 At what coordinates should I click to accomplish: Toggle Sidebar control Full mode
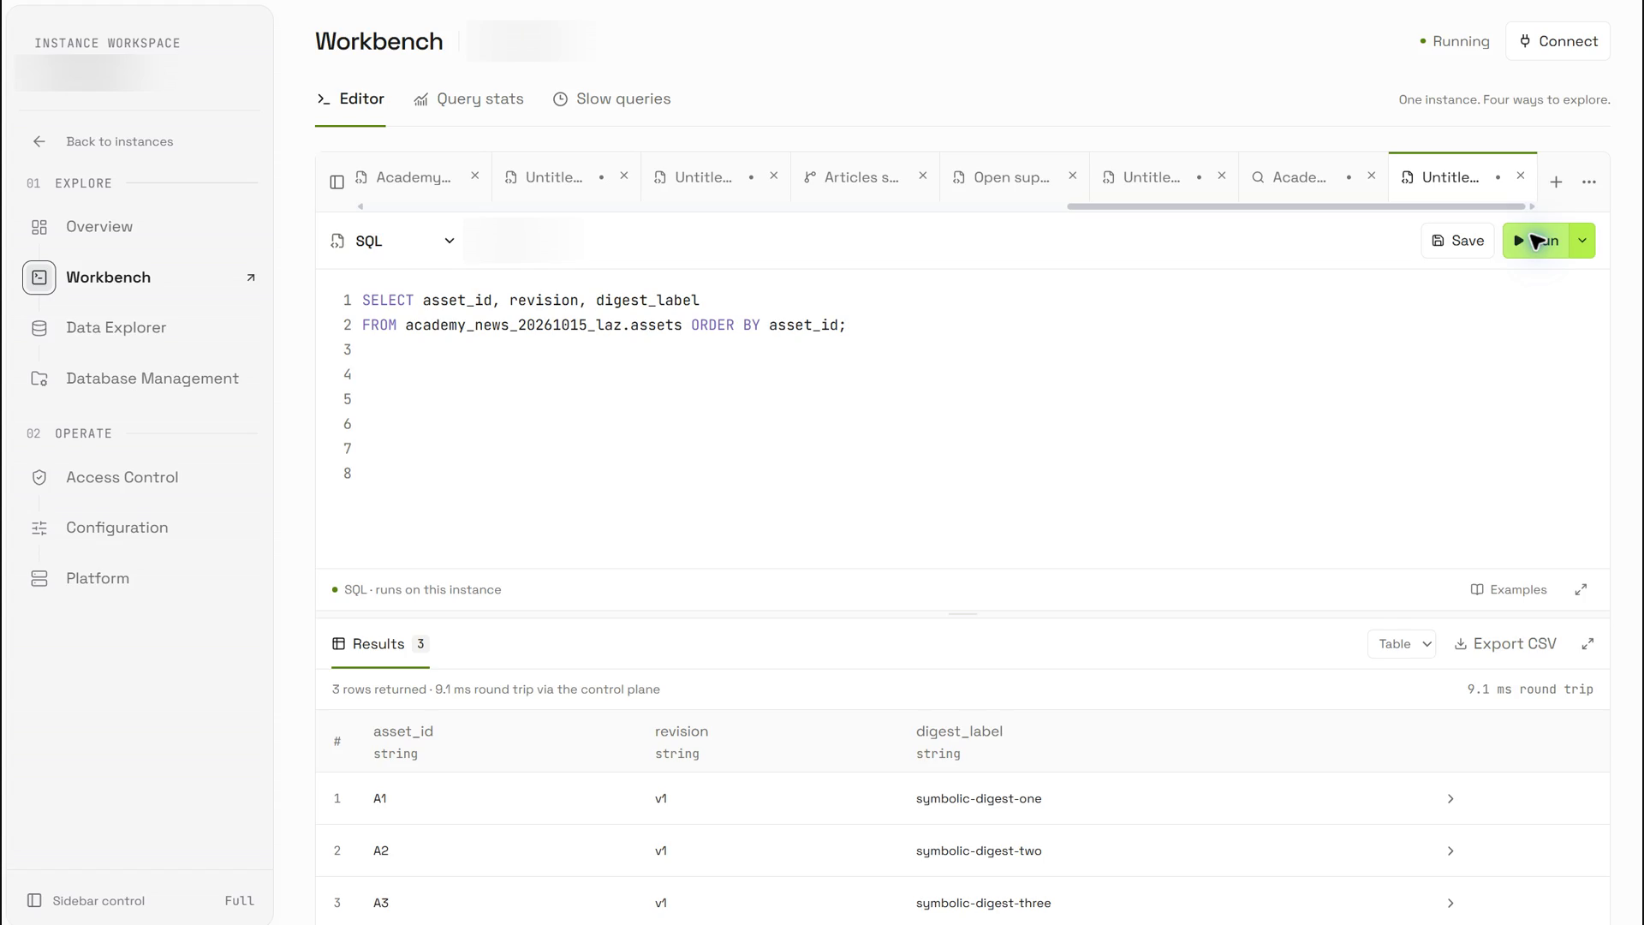tap(239, 900)
